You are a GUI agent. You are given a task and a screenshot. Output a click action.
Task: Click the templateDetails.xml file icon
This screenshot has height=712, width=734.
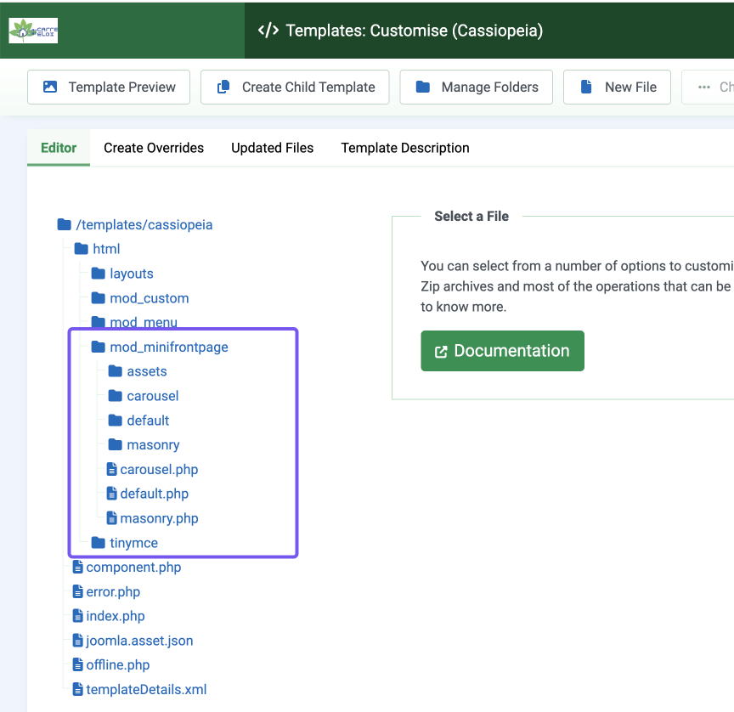click(x=77, y=689)
